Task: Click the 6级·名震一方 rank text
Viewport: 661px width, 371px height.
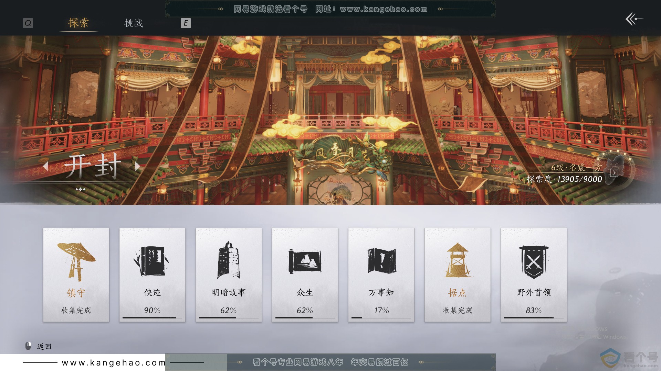Action: (576, 167)
